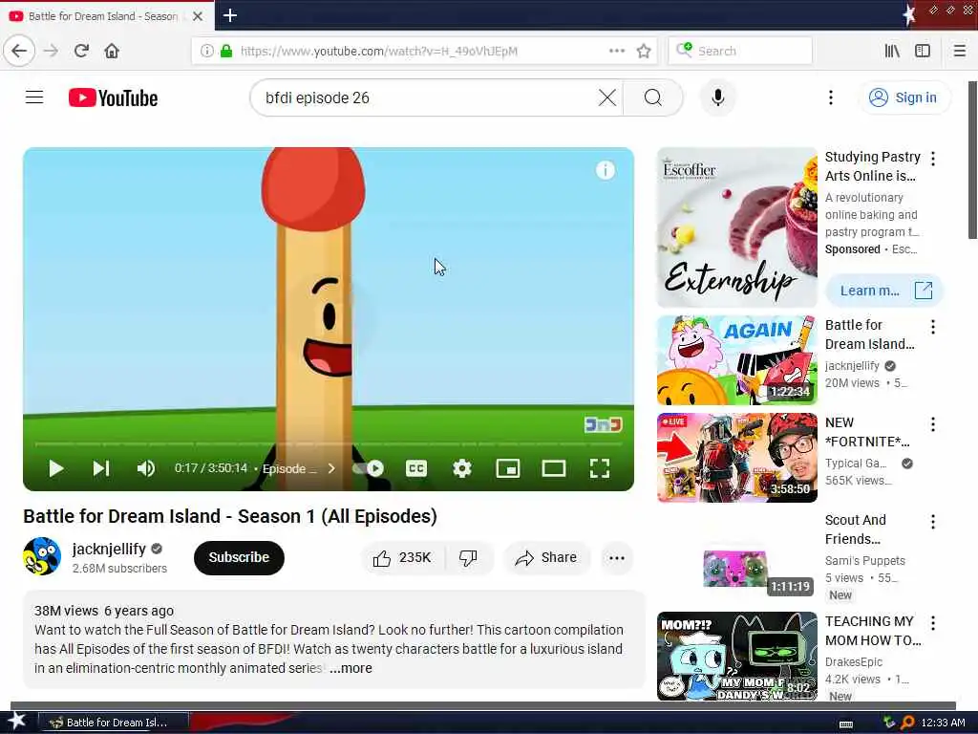
Task: Open video info card icon
Action: point(605,170)
